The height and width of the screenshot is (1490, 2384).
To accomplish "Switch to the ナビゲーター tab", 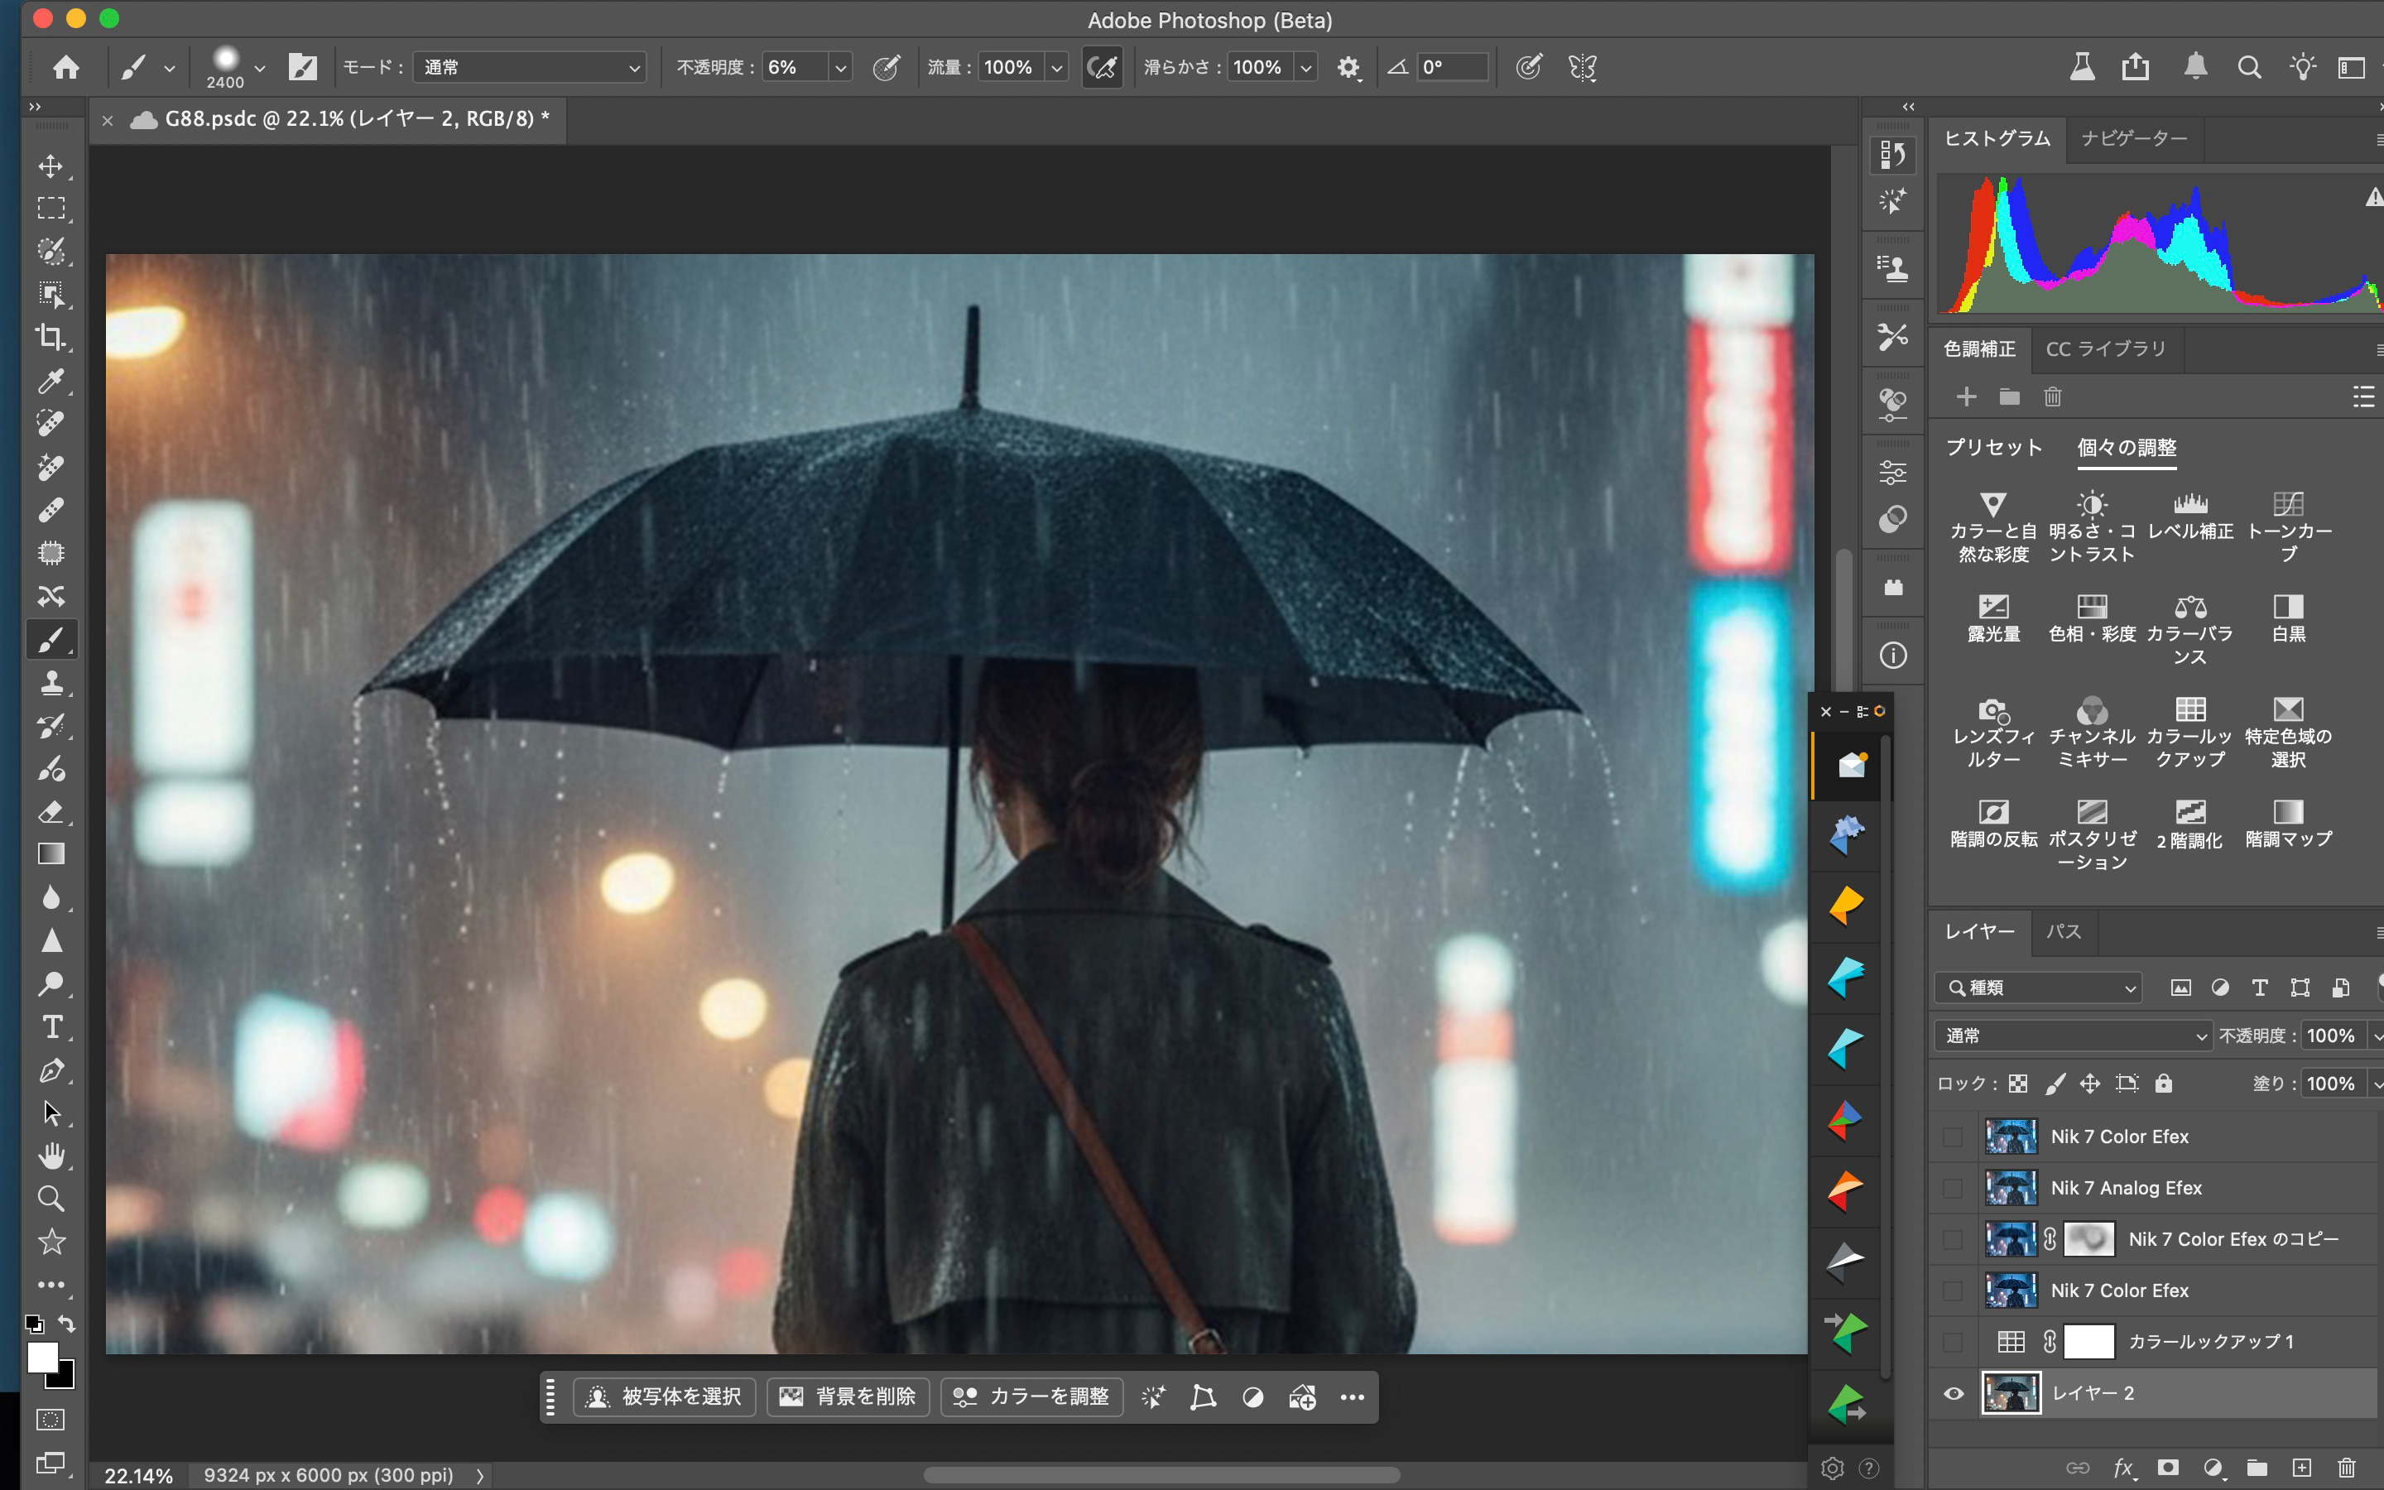I will [2134, 139].
